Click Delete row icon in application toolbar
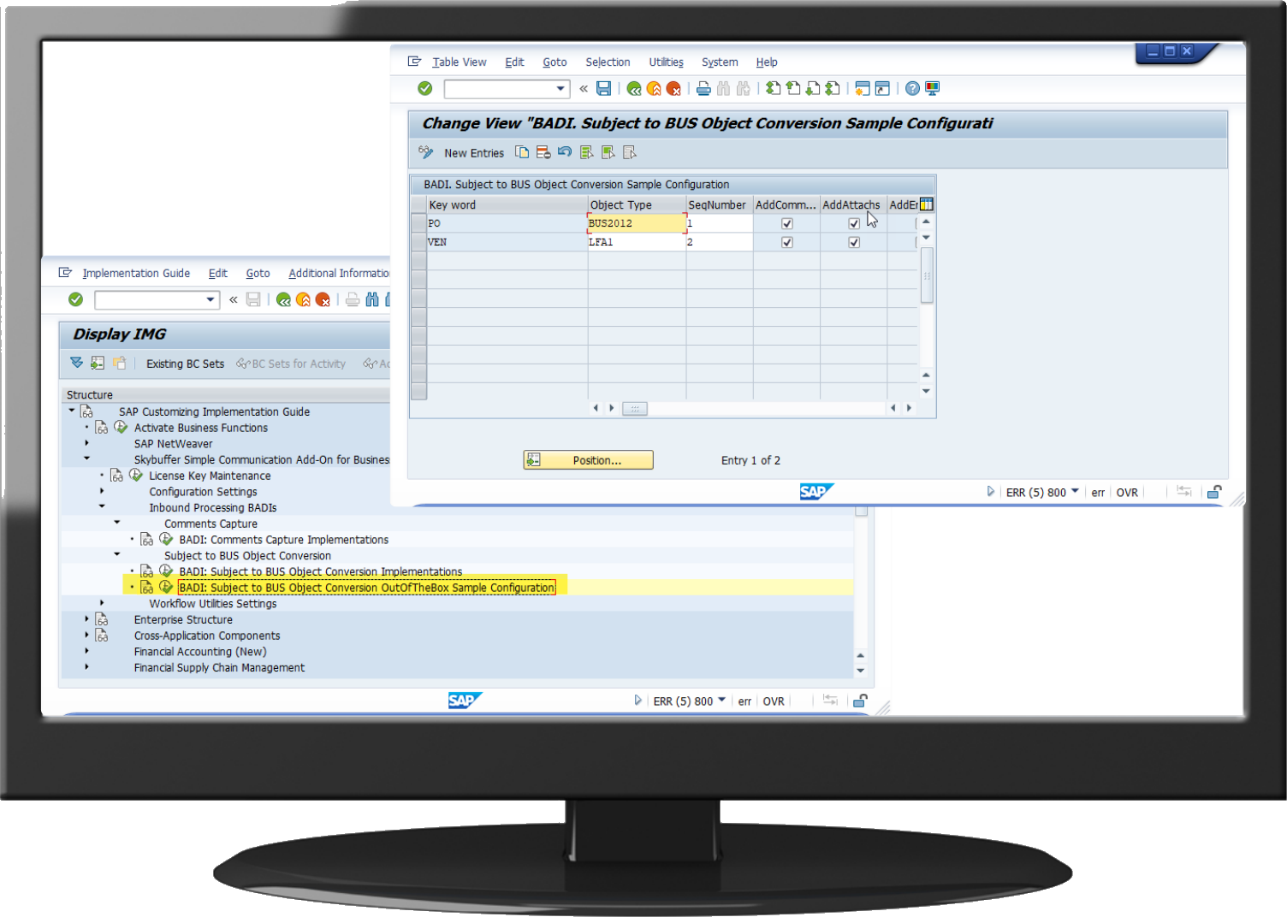Screen dimensions: 1287x917 (543, 152)
